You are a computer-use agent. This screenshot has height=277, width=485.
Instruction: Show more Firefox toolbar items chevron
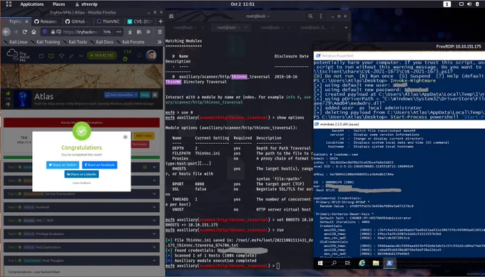pos(148,31)
